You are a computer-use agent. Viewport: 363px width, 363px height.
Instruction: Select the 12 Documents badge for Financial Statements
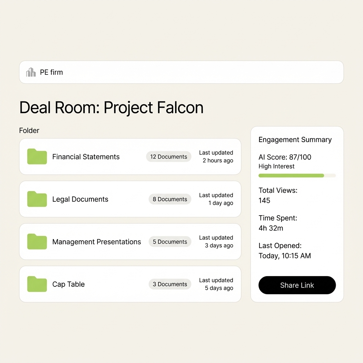(169, 156)
